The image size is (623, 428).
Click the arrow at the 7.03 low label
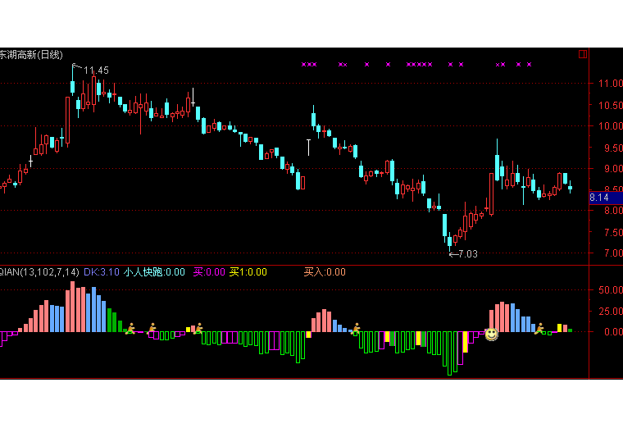(x=453, y=254)
